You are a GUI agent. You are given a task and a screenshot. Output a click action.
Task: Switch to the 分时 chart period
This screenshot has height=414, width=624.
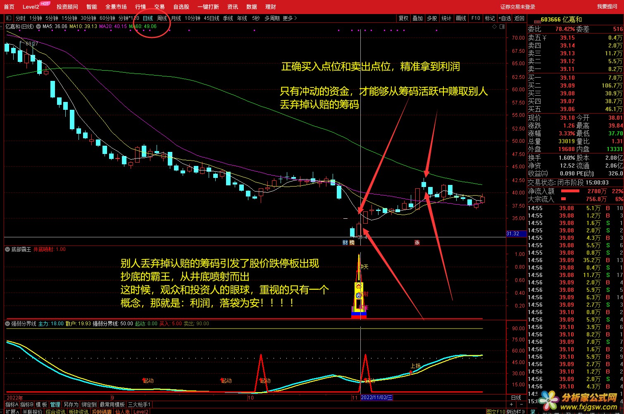tap(20, 18)
